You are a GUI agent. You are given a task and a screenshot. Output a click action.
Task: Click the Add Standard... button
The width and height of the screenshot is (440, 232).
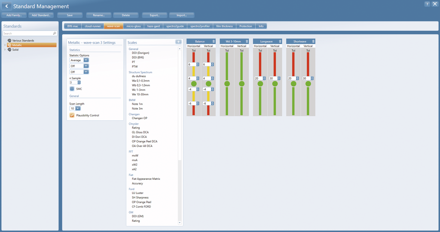click(x=41, y=15)
